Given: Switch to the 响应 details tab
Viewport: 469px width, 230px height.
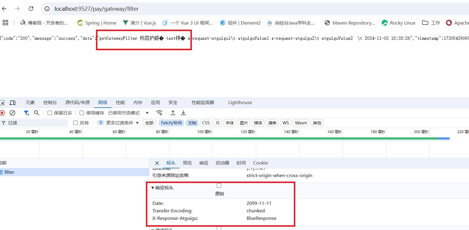Looking at the screenshot, I should [204, 163].
